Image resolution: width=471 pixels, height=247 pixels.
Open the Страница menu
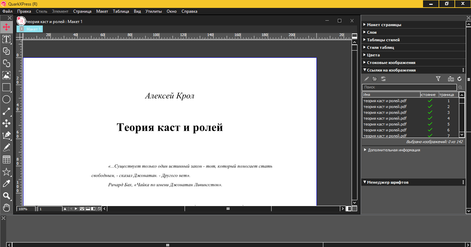(82, 11)
